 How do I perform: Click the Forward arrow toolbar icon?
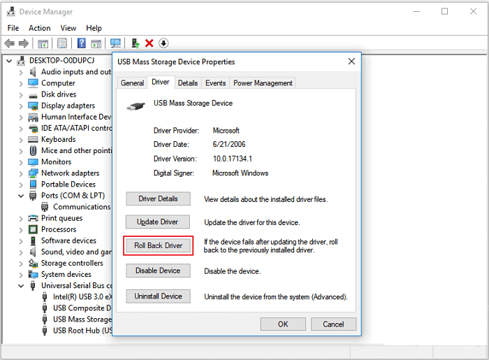[24, 43]
